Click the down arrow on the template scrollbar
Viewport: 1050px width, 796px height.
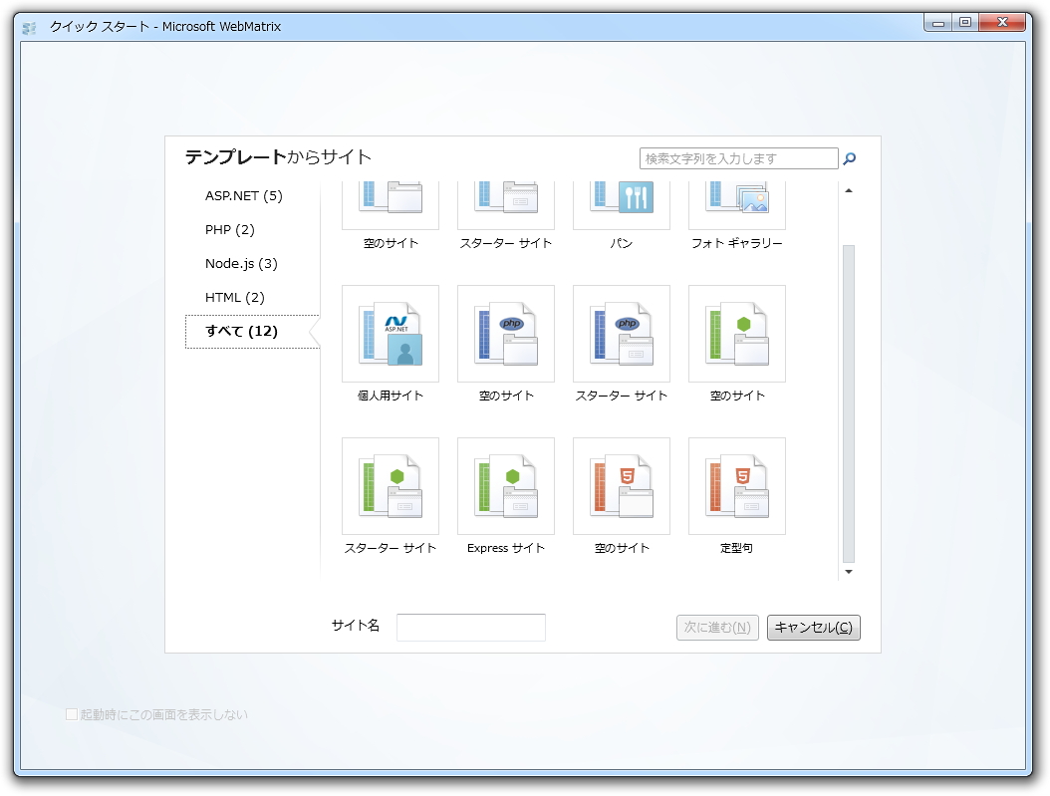849,572
